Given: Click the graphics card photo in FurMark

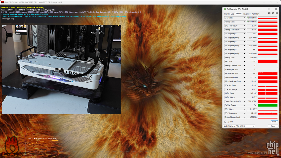Looking at the screenshot, I should tap(61, 69).
